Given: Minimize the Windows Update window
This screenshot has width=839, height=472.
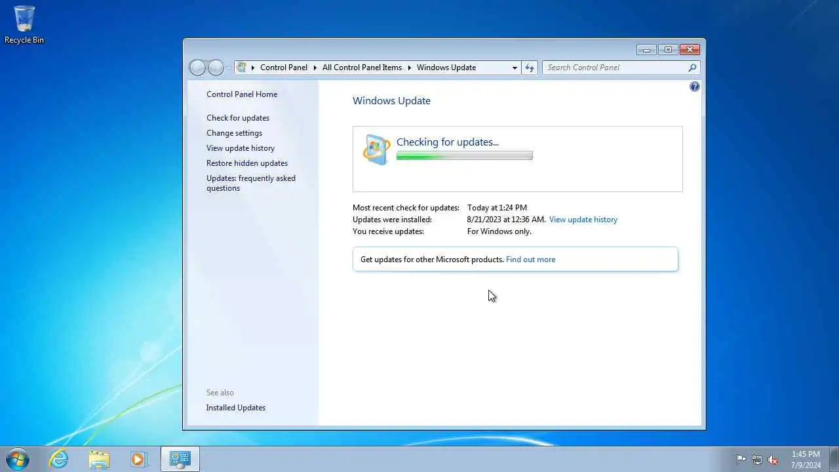Looking at the screenshot, I should click(646, 50).
